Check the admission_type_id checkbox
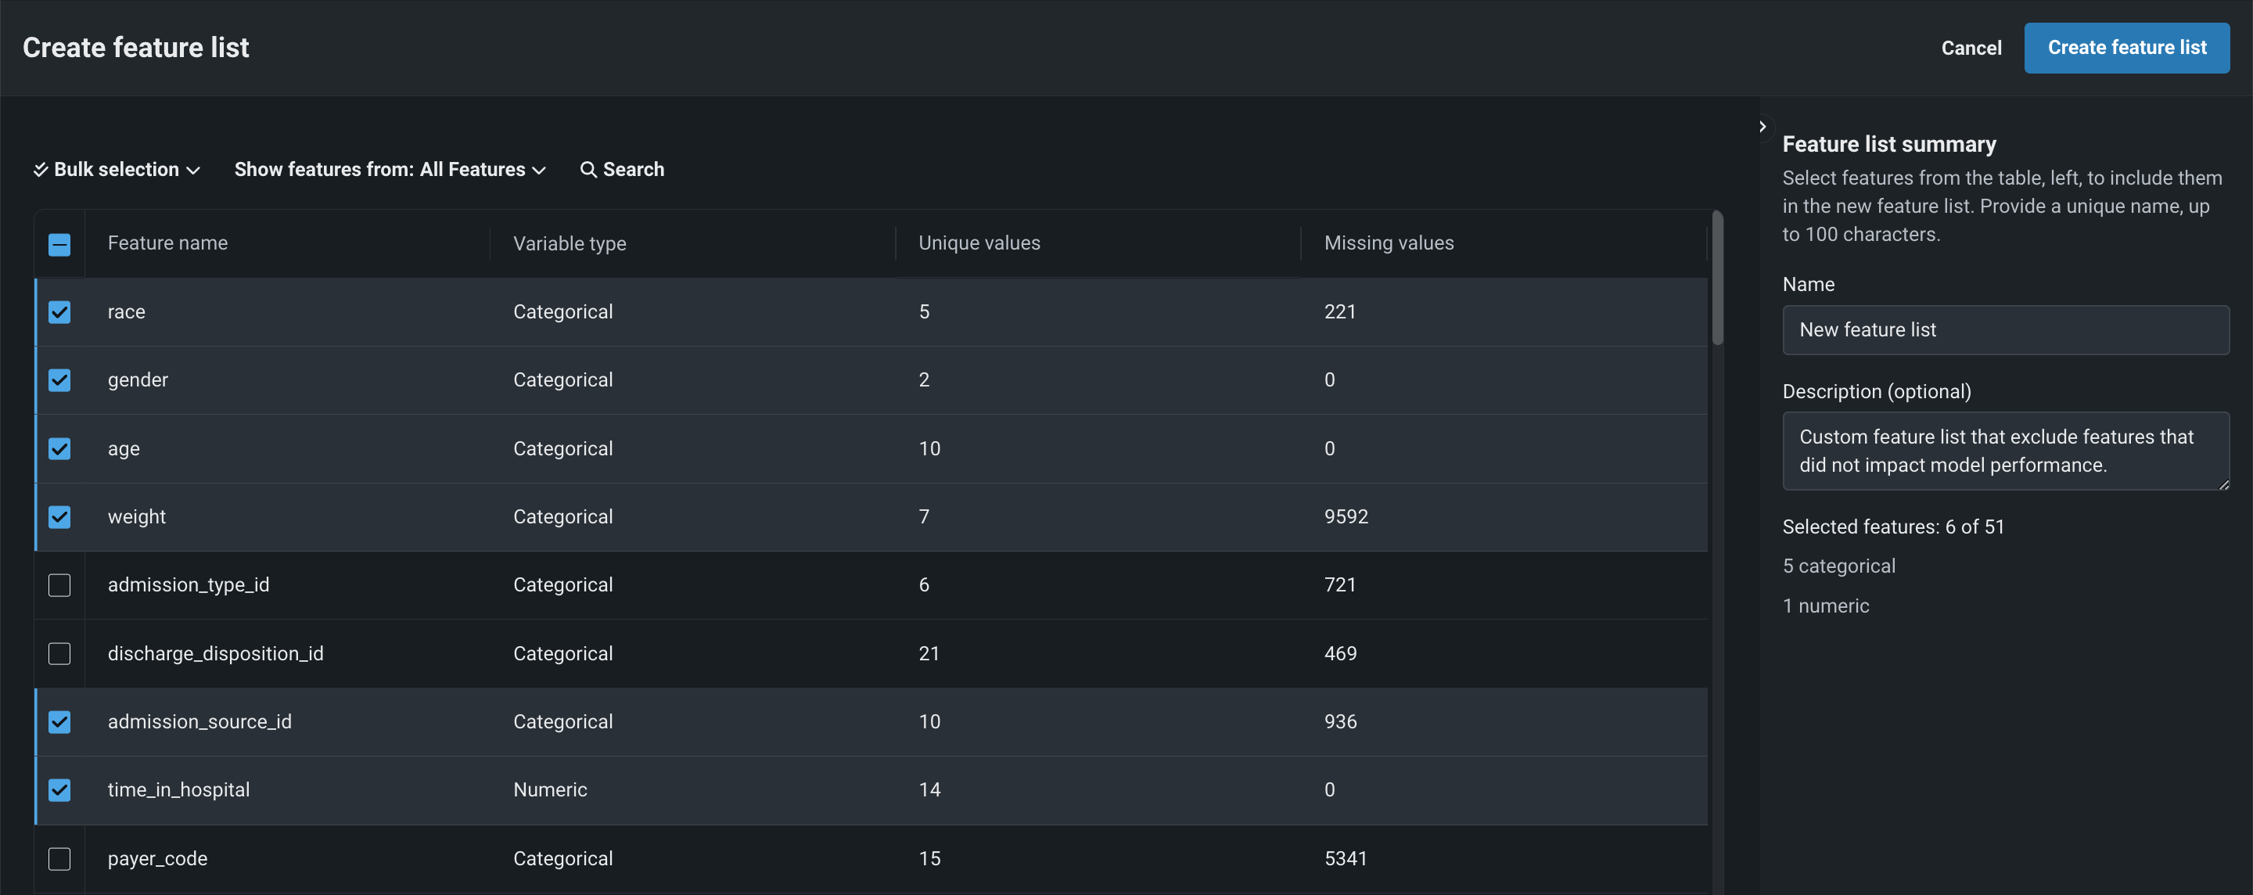Viewport: 2253px width, 895px height. (x=59, y=585)
